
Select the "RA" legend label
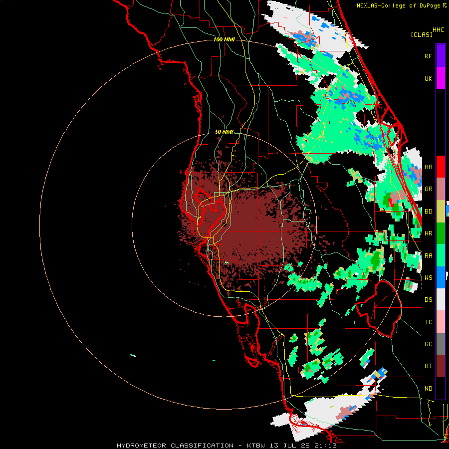point(428,256)
